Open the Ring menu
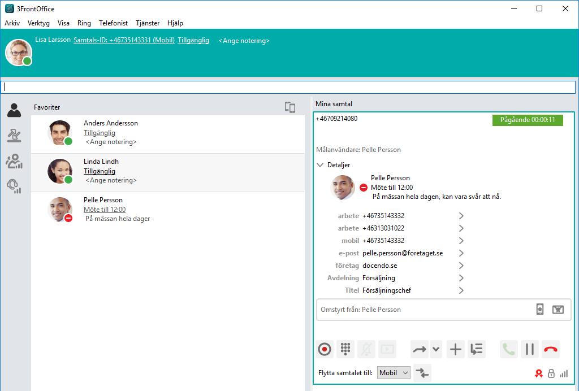579x391 pixels. [x=84, y=23]
